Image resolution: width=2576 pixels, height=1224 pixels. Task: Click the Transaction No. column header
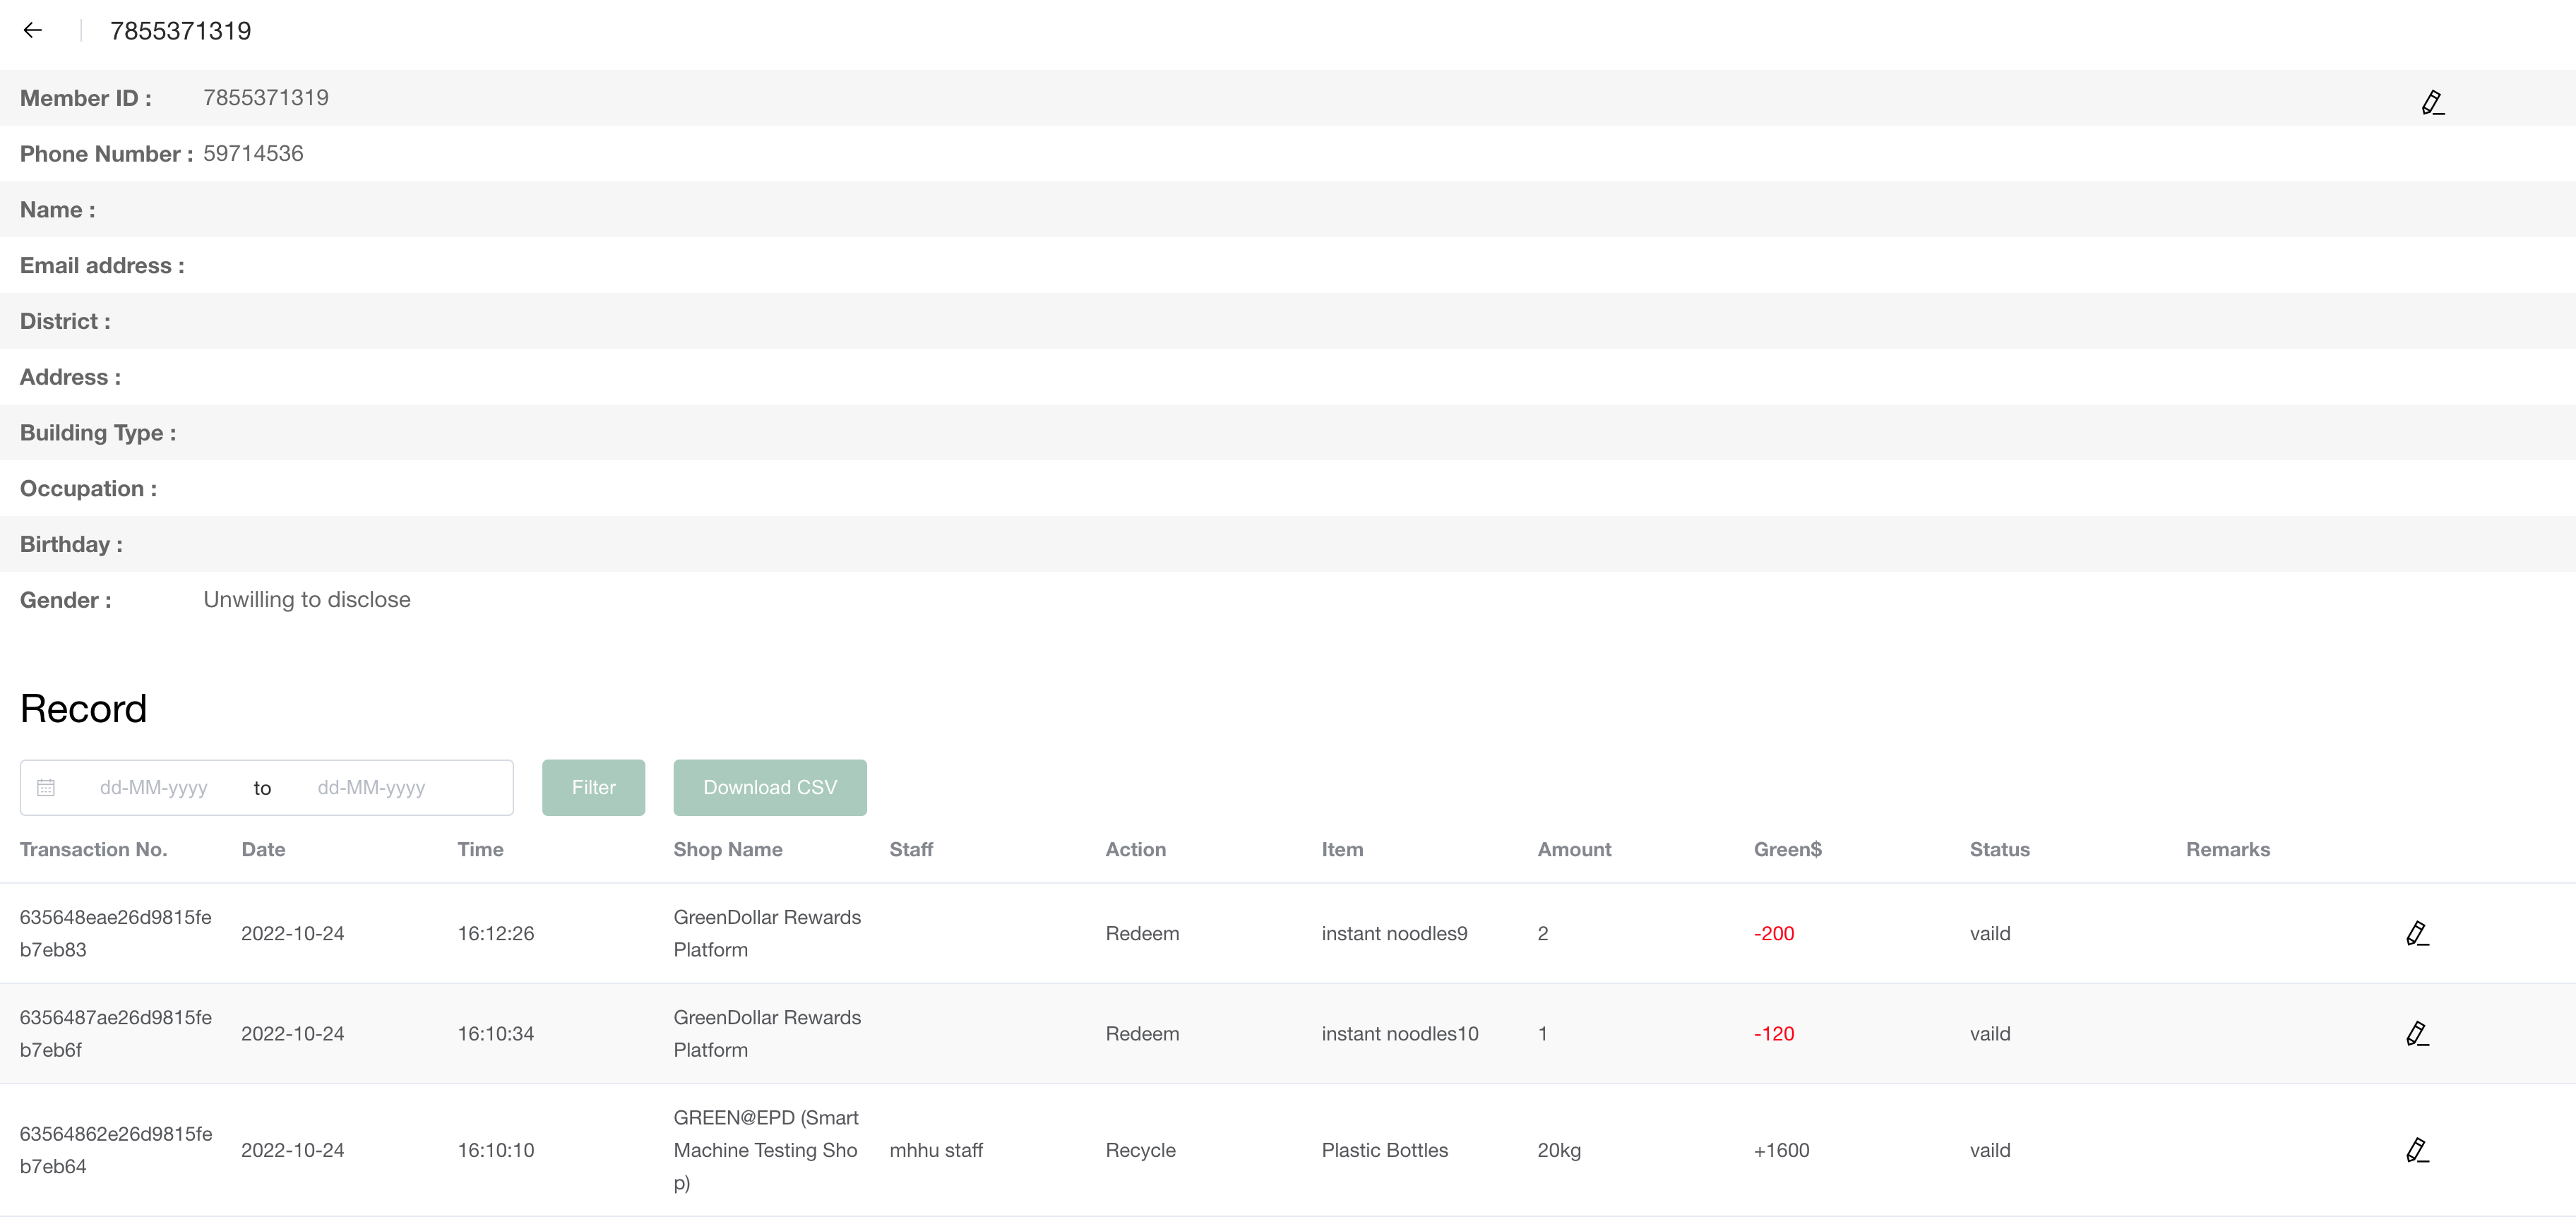coord(93,849)
